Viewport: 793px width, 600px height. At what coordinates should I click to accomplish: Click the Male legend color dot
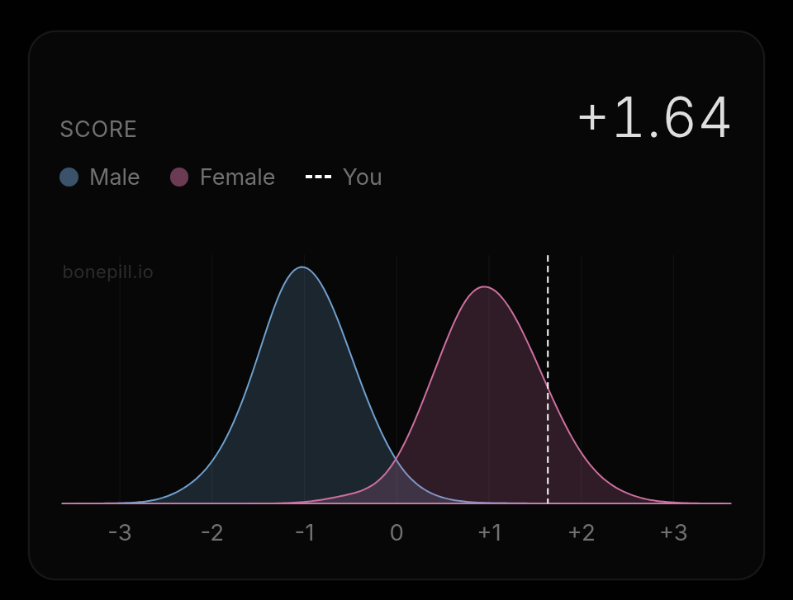pos(69,177)
